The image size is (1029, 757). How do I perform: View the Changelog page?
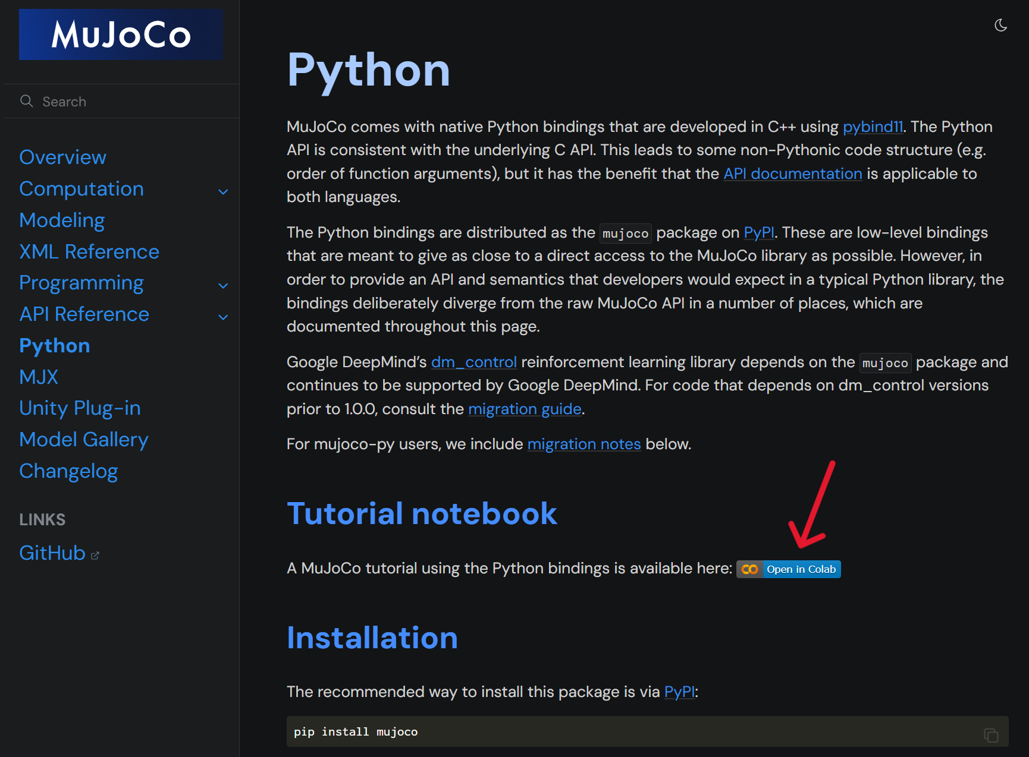(69, 471)
